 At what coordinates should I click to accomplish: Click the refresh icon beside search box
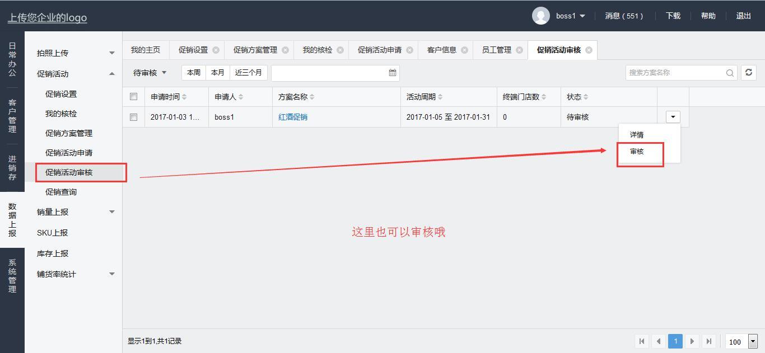[x=748, y=73]
